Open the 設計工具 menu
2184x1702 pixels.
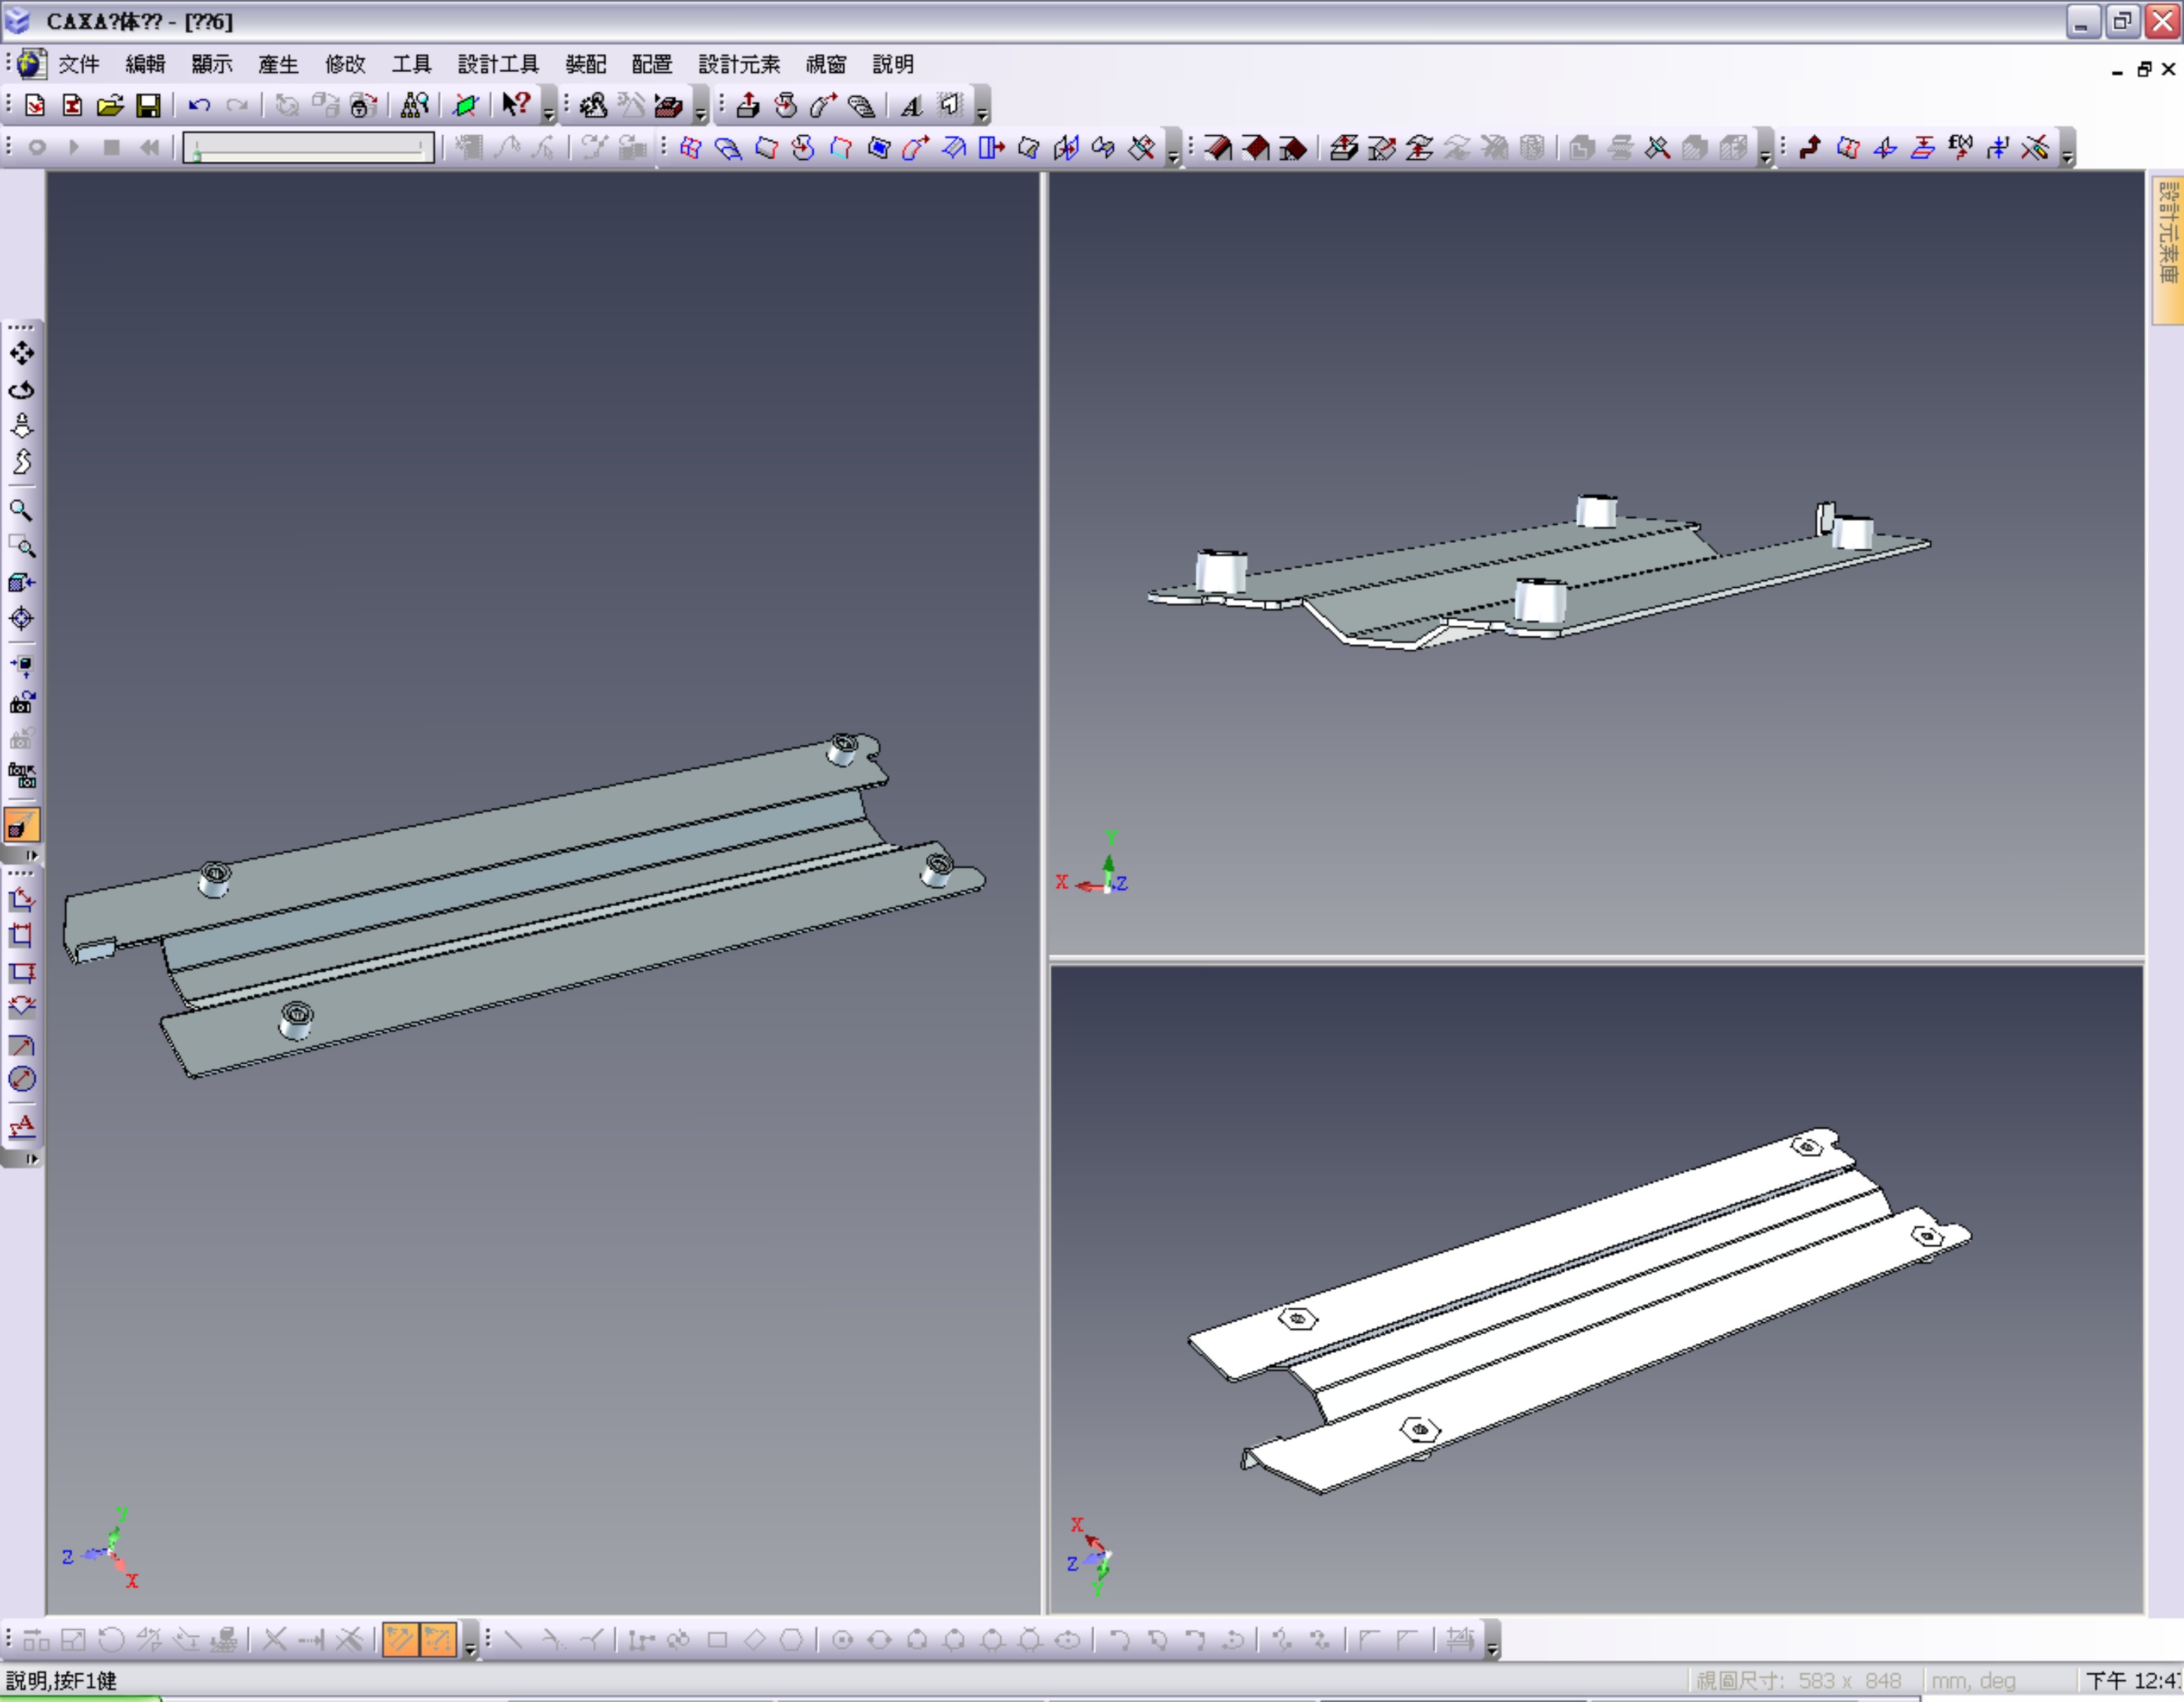[x=498, y=65]
